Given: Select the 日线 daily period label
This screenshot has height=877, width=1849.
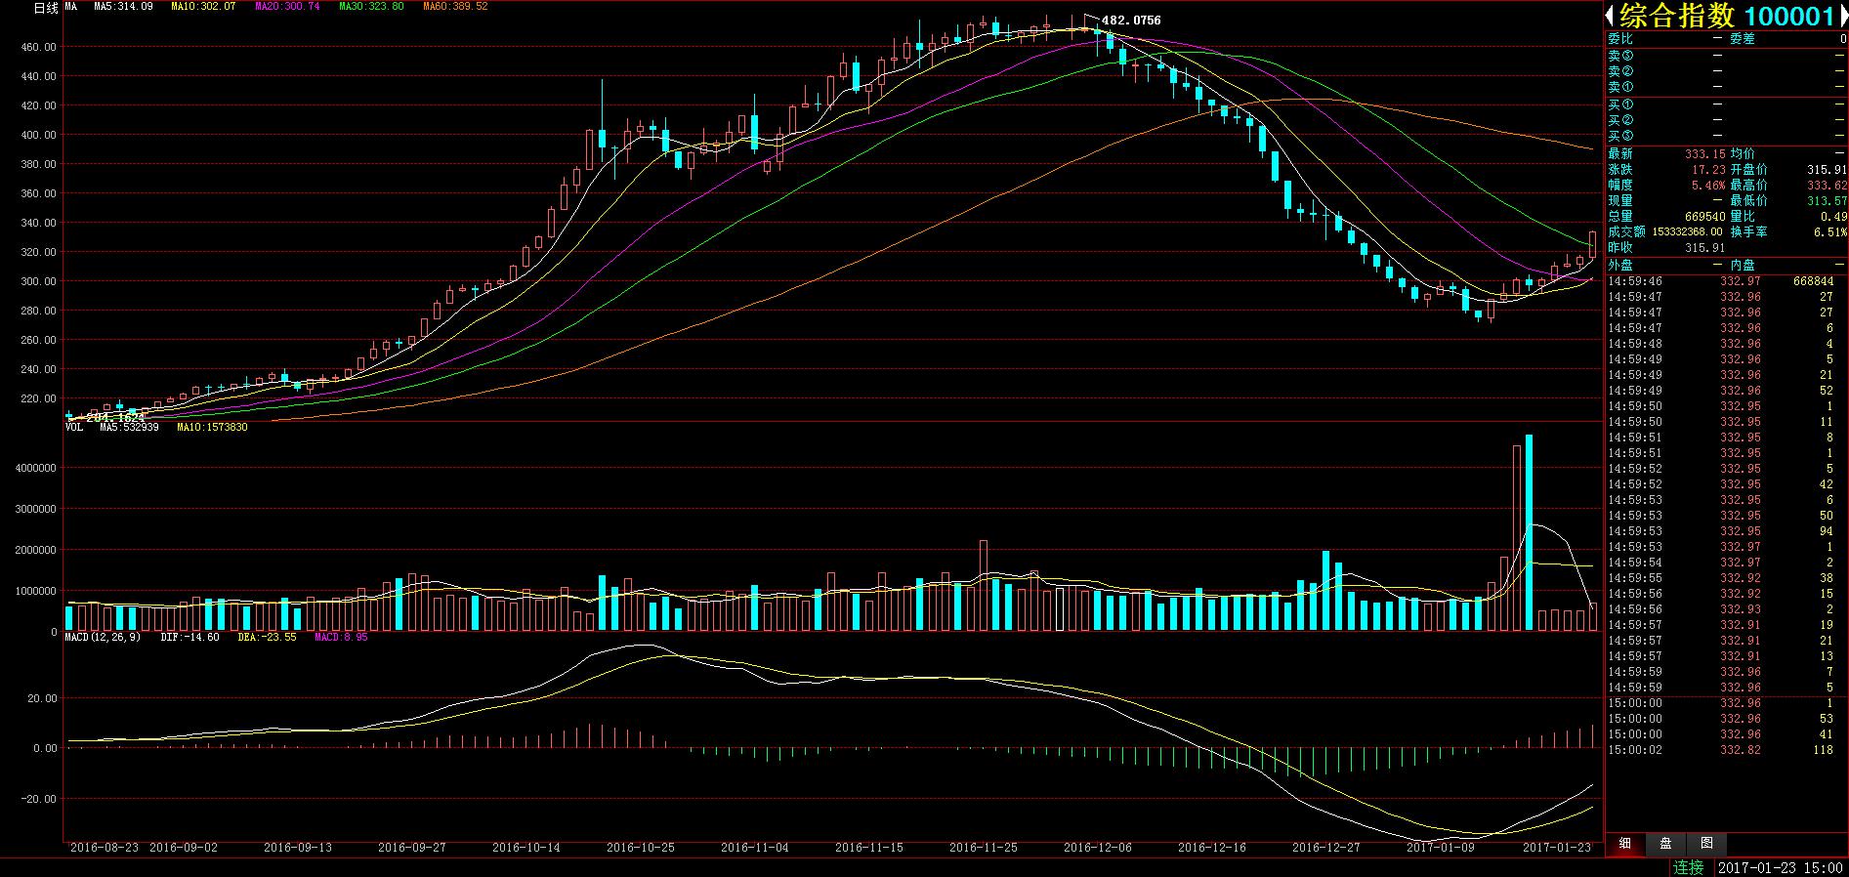Looking at the screenshot, I should click(45, 7).
